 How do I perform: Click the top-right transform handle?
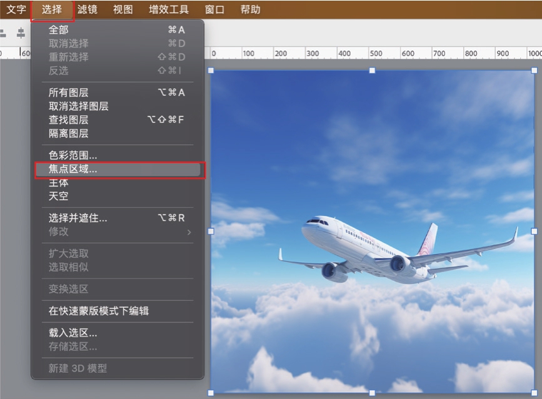pyautogui.click(x=534, y=71)
